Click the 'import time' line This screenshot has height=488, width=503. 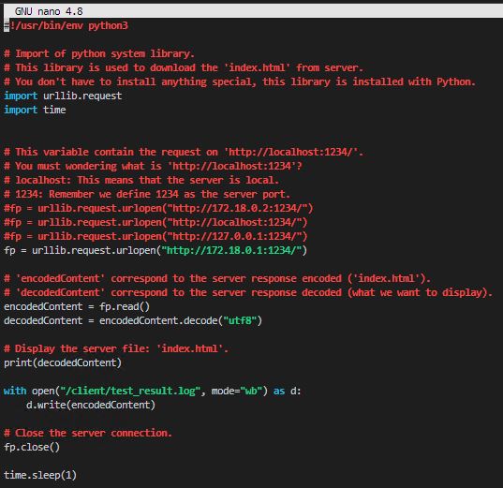(x=35, y=110)
